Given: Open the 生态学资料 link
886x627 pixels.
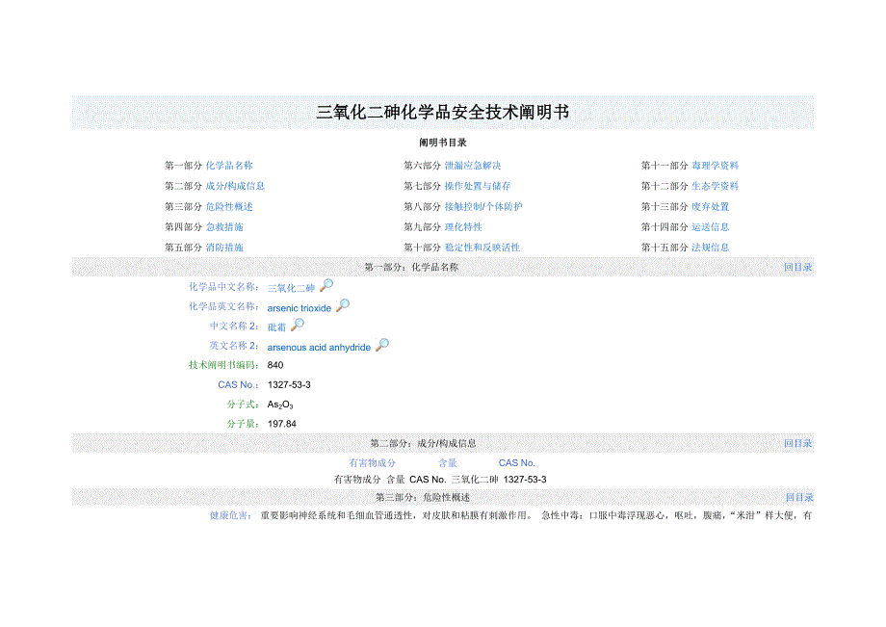Looking at the screenshot, I should [715, 186].
